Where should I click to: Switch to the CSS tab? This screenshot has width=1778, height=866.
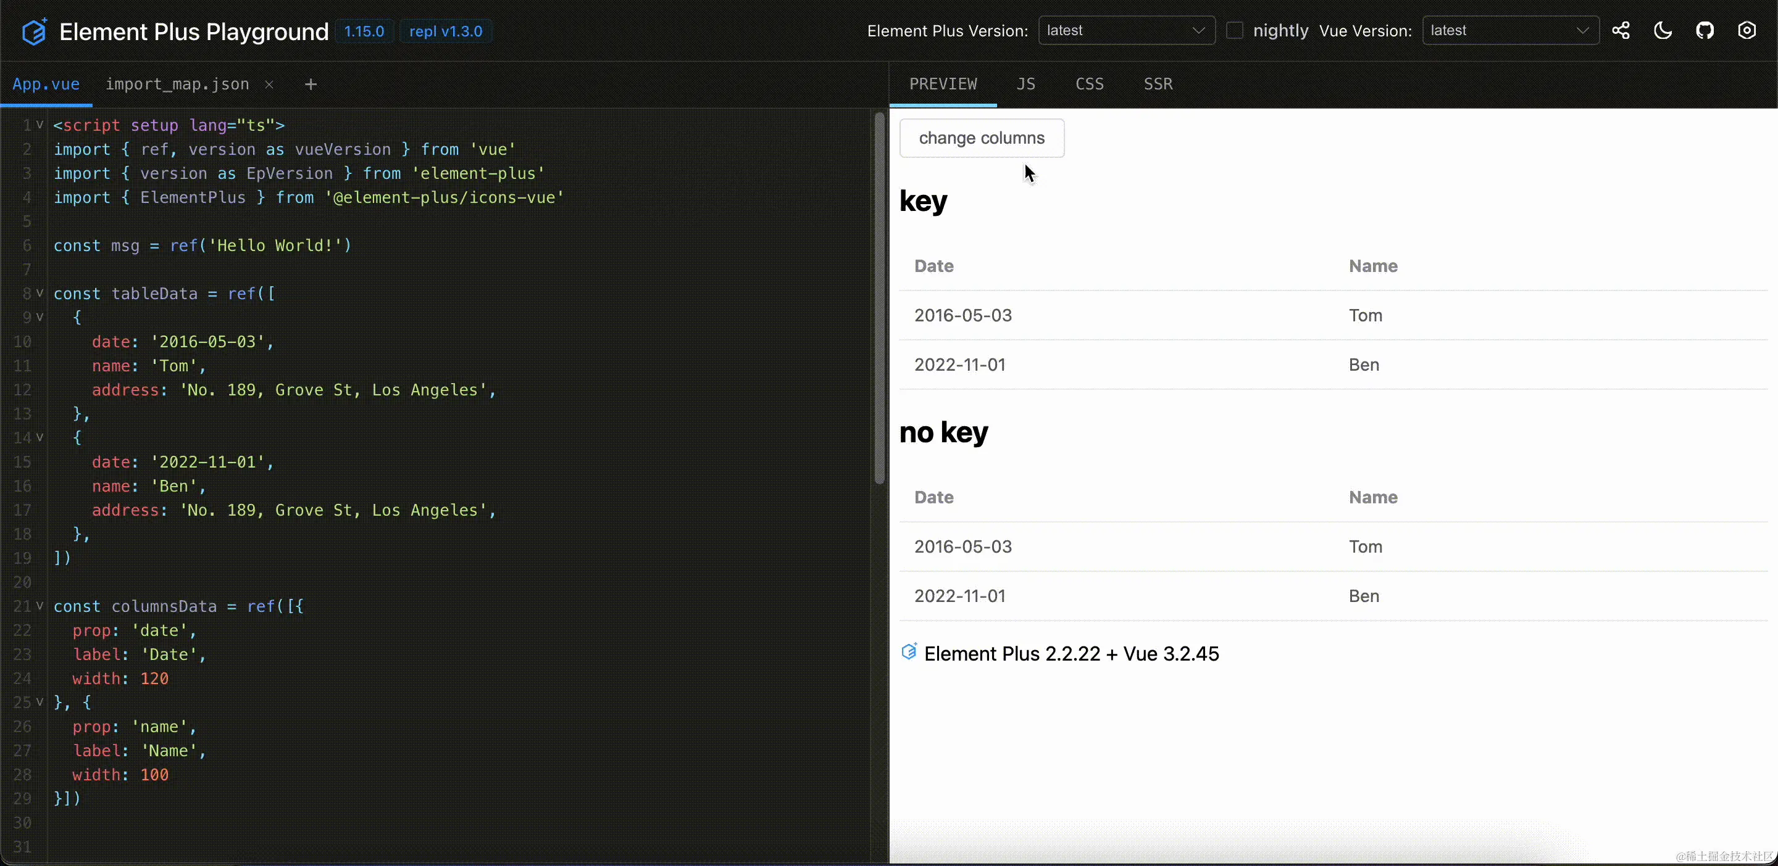(x=1088, y=83)
